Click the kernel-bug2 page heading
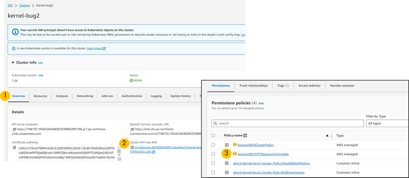409x178 pixels. click(x=24, y=15)
